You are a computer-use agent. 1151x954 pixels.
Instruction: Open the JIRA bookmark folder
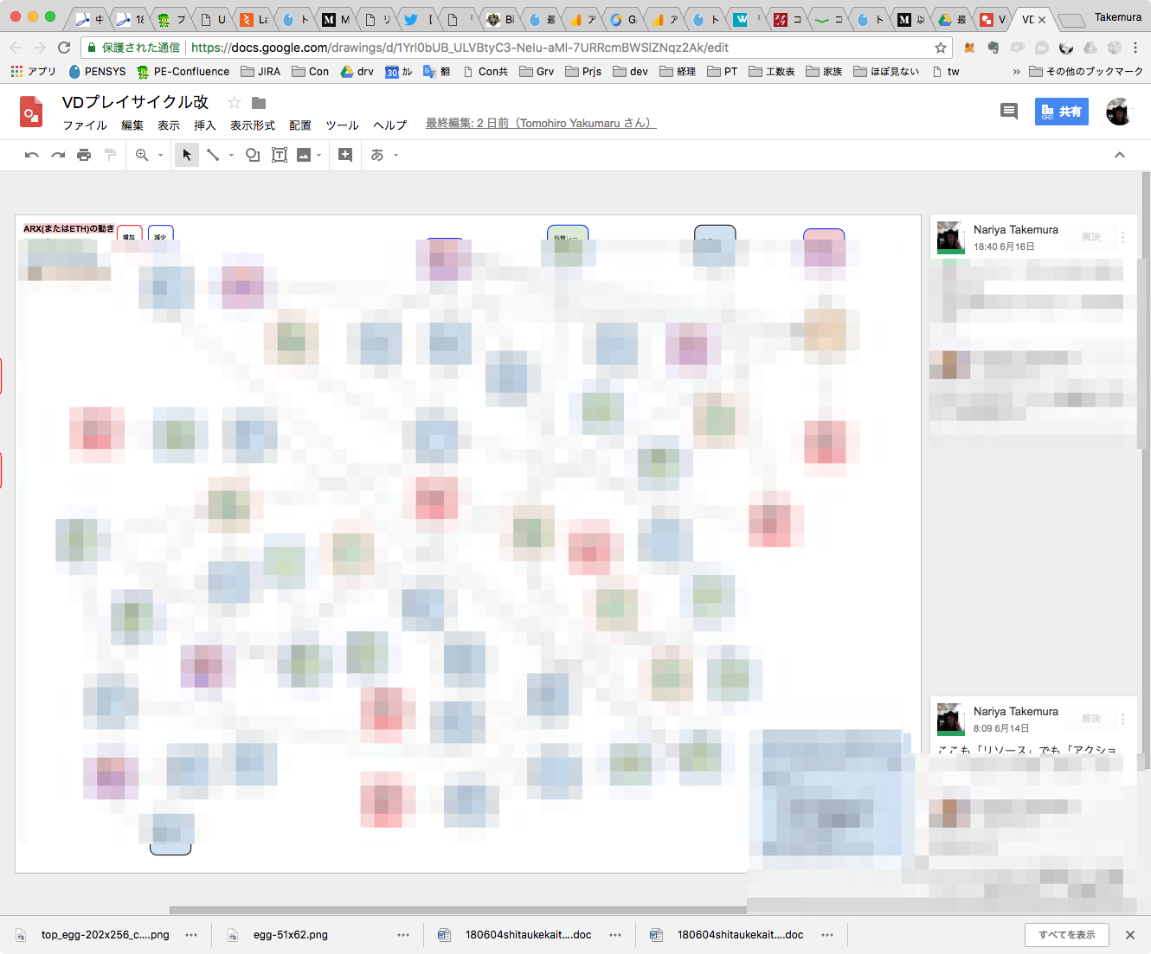260,72
